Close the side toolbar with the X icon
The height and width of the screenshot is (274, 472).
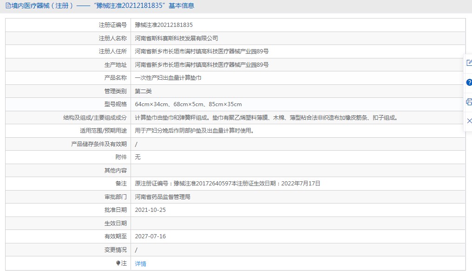point(469,121)
